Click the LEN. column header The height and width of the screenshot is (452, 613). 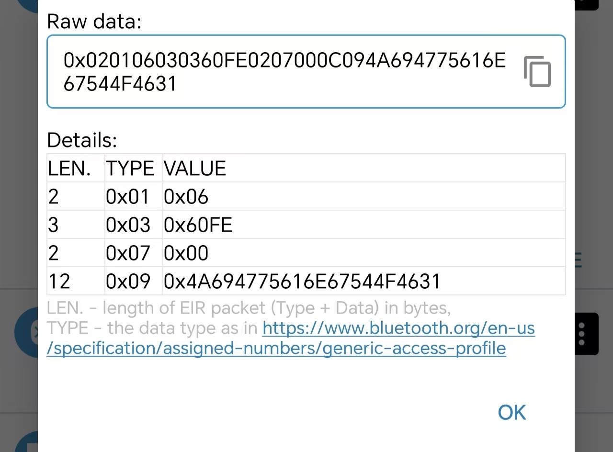click(x=69, y=169)
